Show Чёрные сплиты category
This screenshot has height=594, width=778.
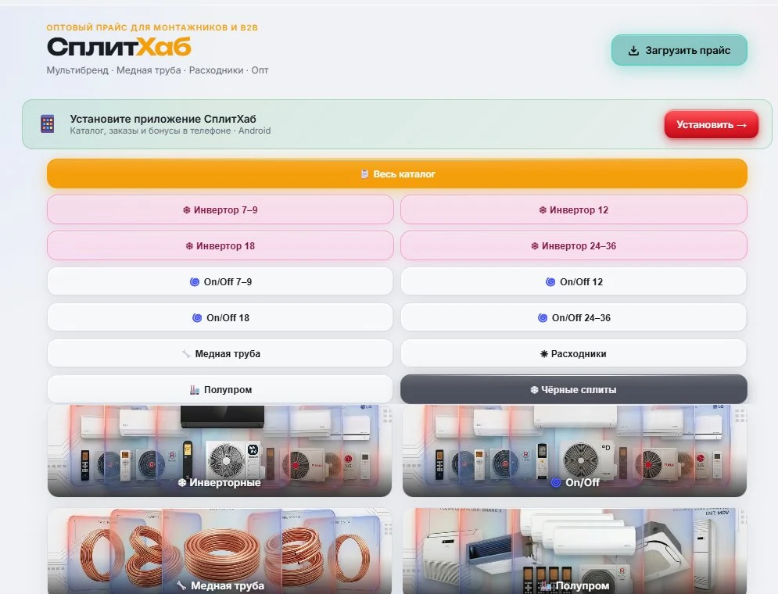[x=574, y=389]
